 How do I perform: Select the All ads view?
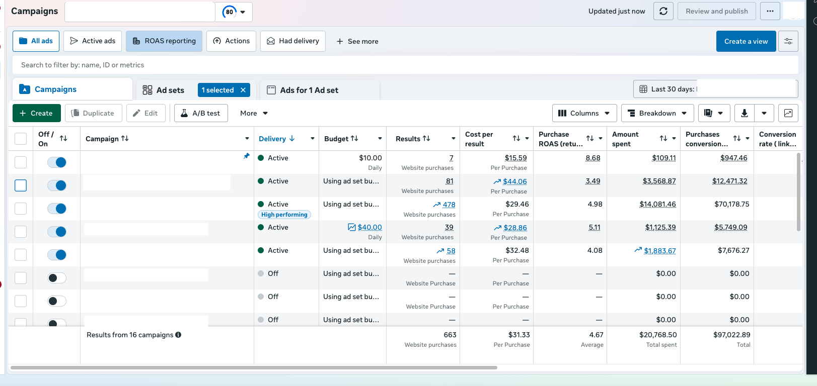36,41
